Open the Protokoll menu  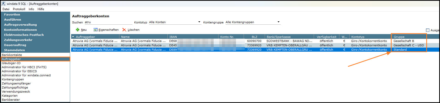pos(19,9)
